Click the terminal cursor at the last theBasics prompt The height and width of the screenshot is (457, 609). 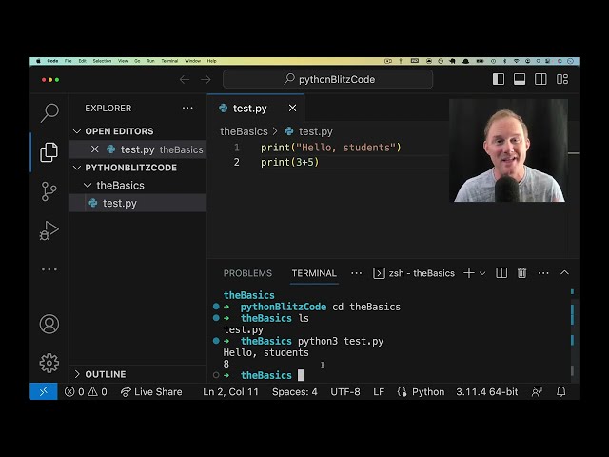tap(301, 375)
